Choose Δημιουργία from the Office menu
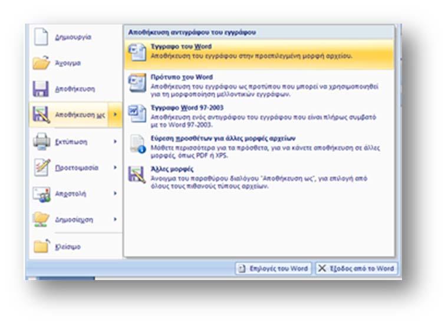The image size is (448, 326). (75, 37)
